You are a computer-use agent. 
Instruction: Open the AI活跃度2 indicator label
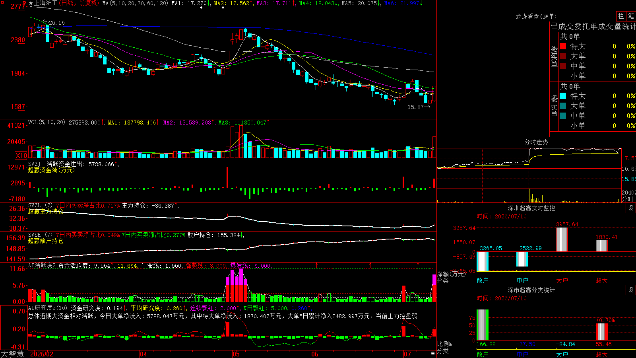[42, 265]
